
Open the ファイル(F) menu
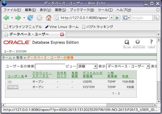tap(12, 10)
